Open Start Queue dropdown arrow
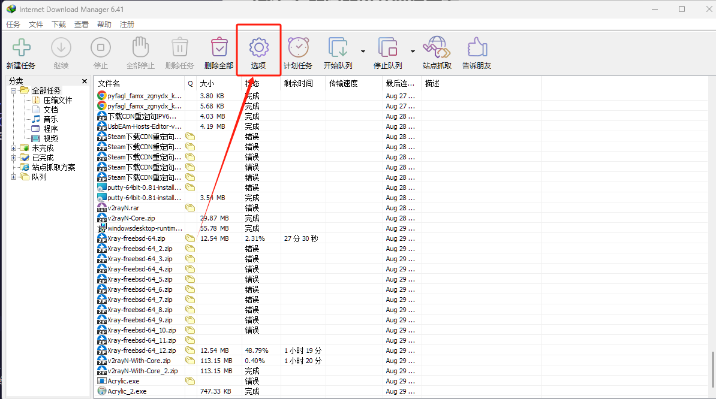The height and width of the screenshot is (399, 716). (363, 52)
